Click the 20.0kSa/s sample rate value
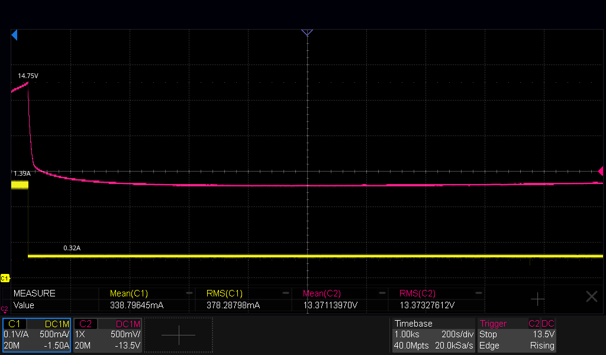 (x=454, y=346)
